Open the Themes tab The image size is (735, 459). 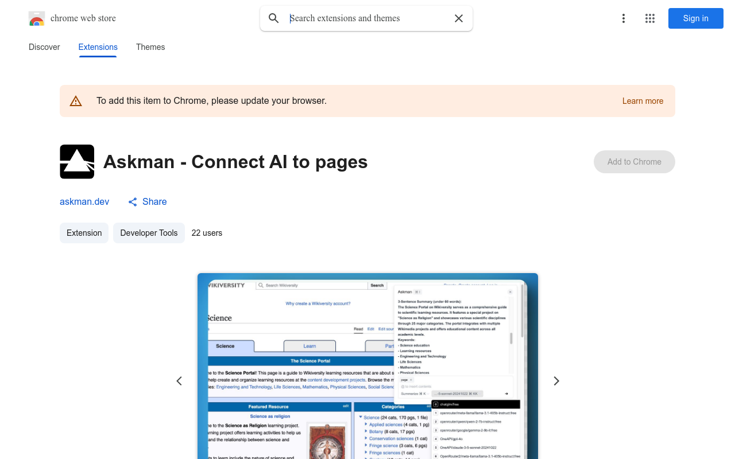pyautogui.click(x=150, y=47)
